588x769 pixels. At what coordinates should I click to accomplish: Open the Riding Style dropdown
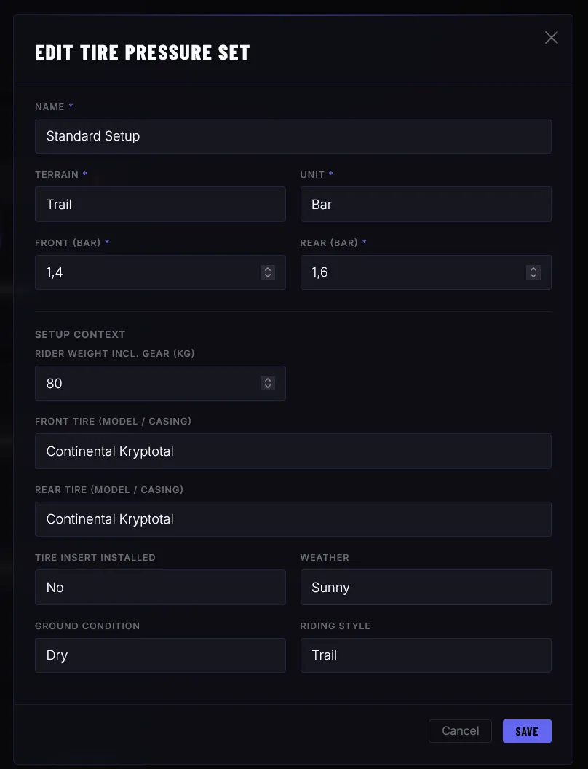(426, 655)
